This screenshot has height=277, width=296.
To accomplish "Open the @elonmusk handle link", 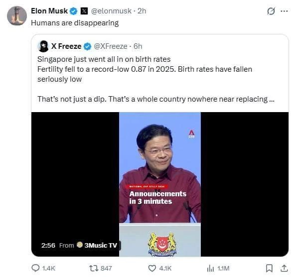I will [111, 11].
